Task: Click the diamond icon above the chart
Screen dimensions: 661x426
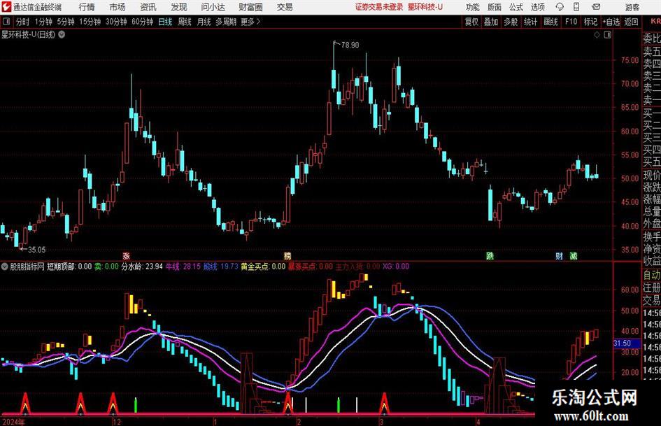Action: [x=597, y=35]
